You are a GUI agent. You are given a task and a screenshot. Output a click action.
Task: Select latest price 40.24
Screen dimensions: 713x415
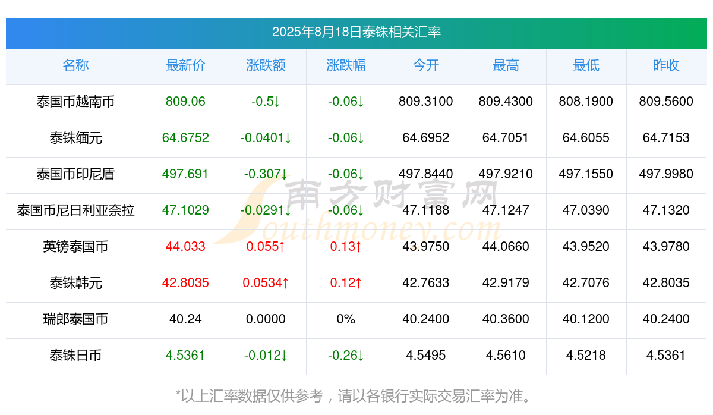pyautogui.click(x=185, y=319)
